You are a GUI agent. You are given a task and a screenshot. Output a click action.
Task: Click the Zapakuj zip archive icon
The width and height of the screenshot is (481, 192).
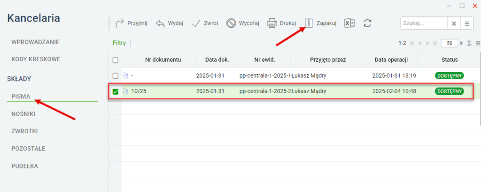[x=309, y=24]
